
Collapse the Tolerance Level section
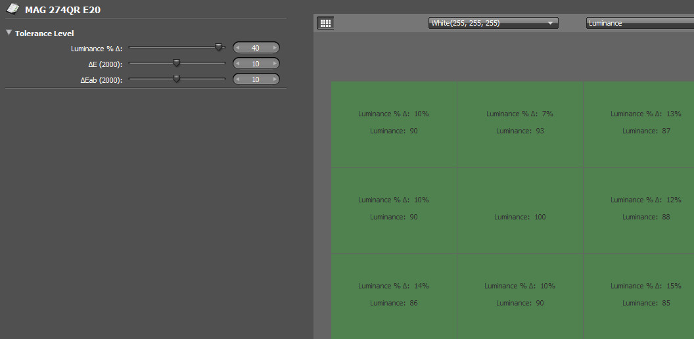(x=9, y=33)
